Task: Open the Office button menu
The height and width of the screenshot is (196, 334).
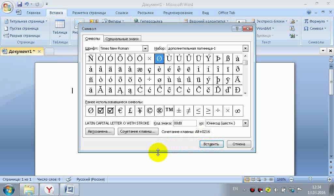Action: [7, 7]
